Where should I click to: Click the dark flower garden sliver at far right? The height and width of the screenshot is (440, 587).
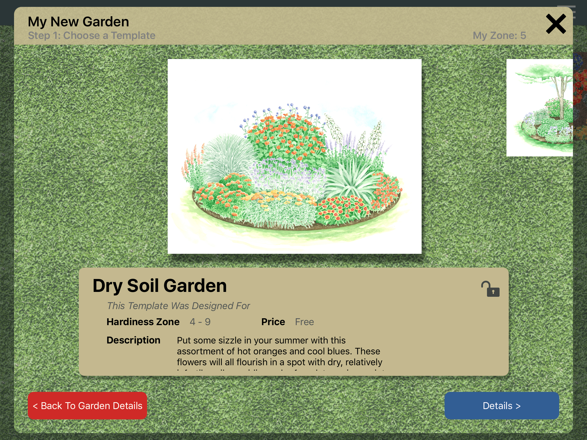tap(580, 96)
